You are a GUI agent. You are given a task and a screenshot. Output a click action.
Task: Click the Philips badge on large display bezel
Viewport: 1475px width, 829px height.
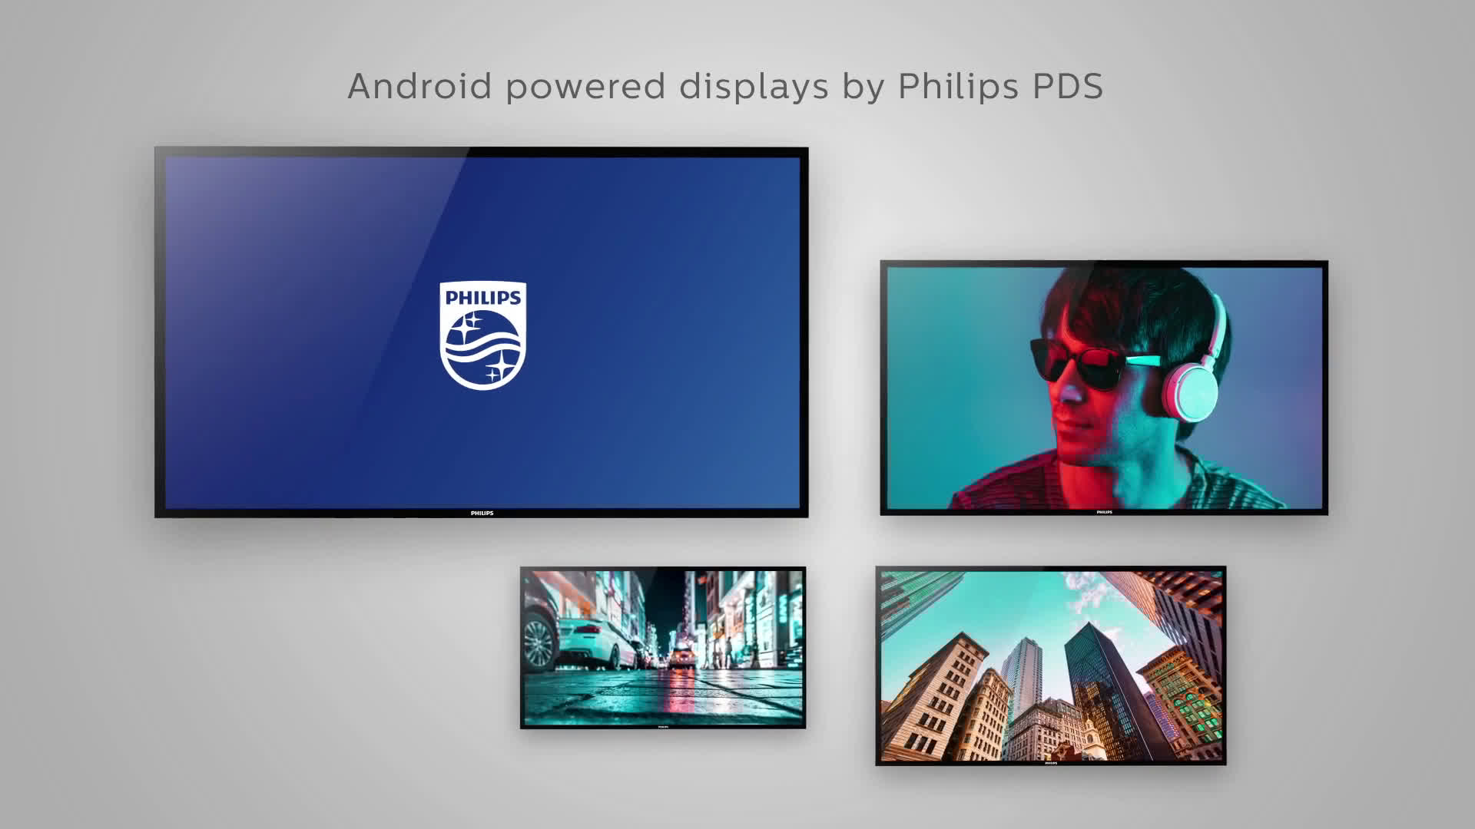pyautogui.click(x=483, y=513)
